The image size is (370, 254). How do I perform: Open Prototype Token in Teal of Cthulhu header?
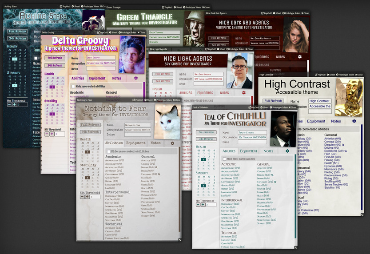tap(278, 107)
